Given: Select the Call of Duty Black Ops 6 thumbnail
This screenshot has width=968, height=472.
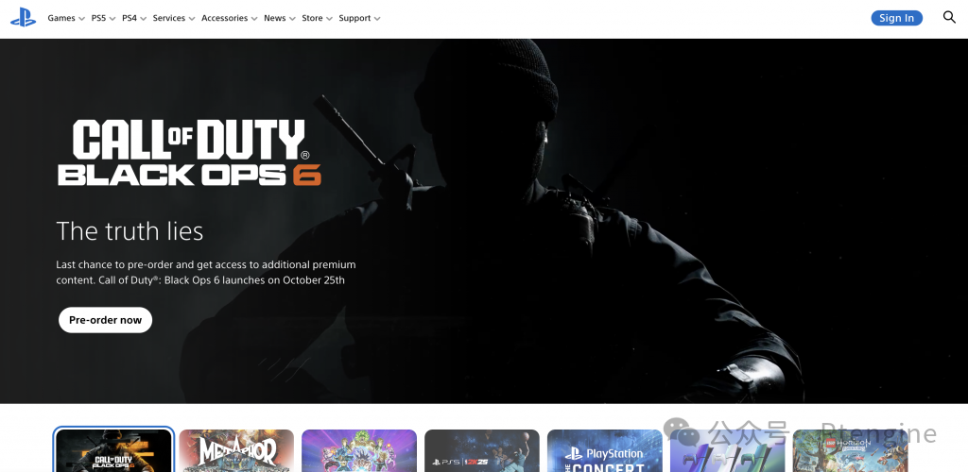Looking at the screenshot, I should click(x=113, y=450).
